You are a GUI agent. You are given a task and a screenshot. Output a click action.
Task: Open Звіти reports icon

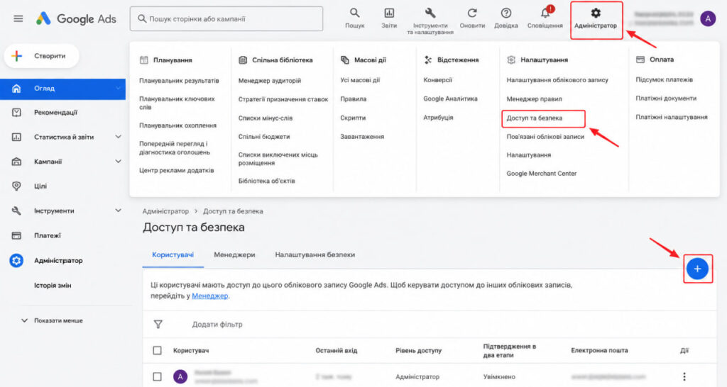pyautogui.click(x=389, y=13)
